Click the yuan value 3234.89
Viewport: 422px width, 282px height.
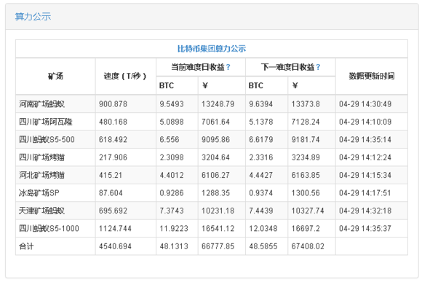(306, 157)
